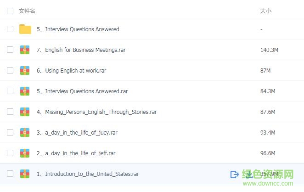The width and height of the screenshot is (304, 192).
Task: Check the box next to a_day_in_the_life_of_jucy.rar
Action: click(x=10, y=133)
